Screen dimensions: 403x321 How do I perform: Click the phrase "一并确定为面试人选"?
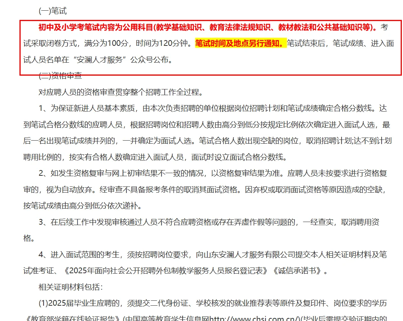pos(157,141)
